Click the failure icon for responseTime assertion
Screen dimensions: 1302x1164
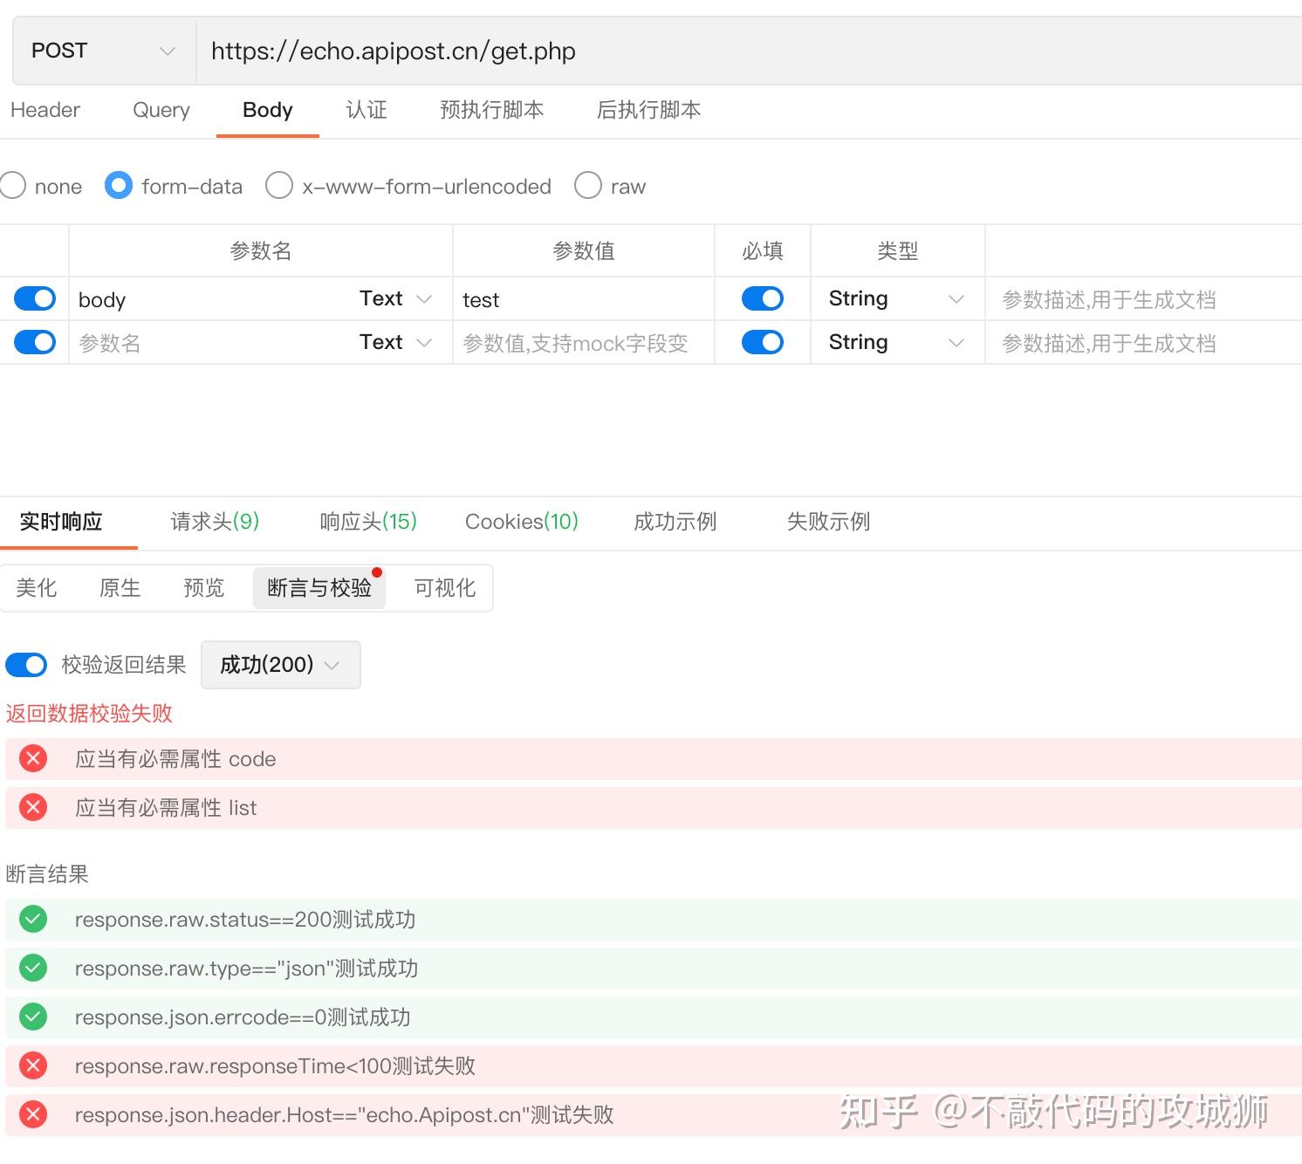(x=32, y=1065)
